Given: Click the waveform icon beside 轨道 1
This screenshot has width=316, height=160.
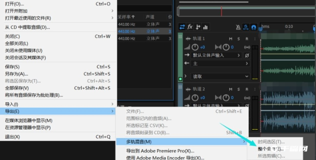Looking at the screenshot, I should (x=188, y=39).
